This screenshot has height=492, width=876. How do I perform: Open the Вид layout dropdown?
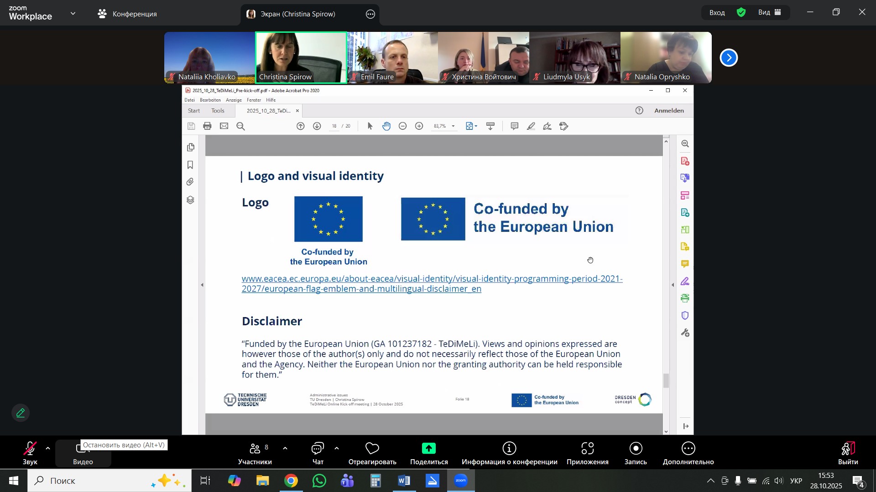click(769, 13)
